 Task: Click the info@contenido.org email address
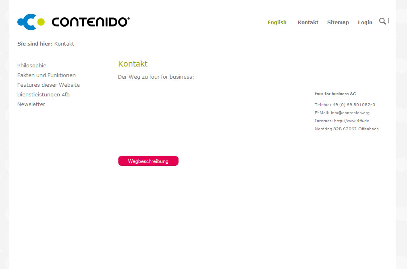point(350,113)
